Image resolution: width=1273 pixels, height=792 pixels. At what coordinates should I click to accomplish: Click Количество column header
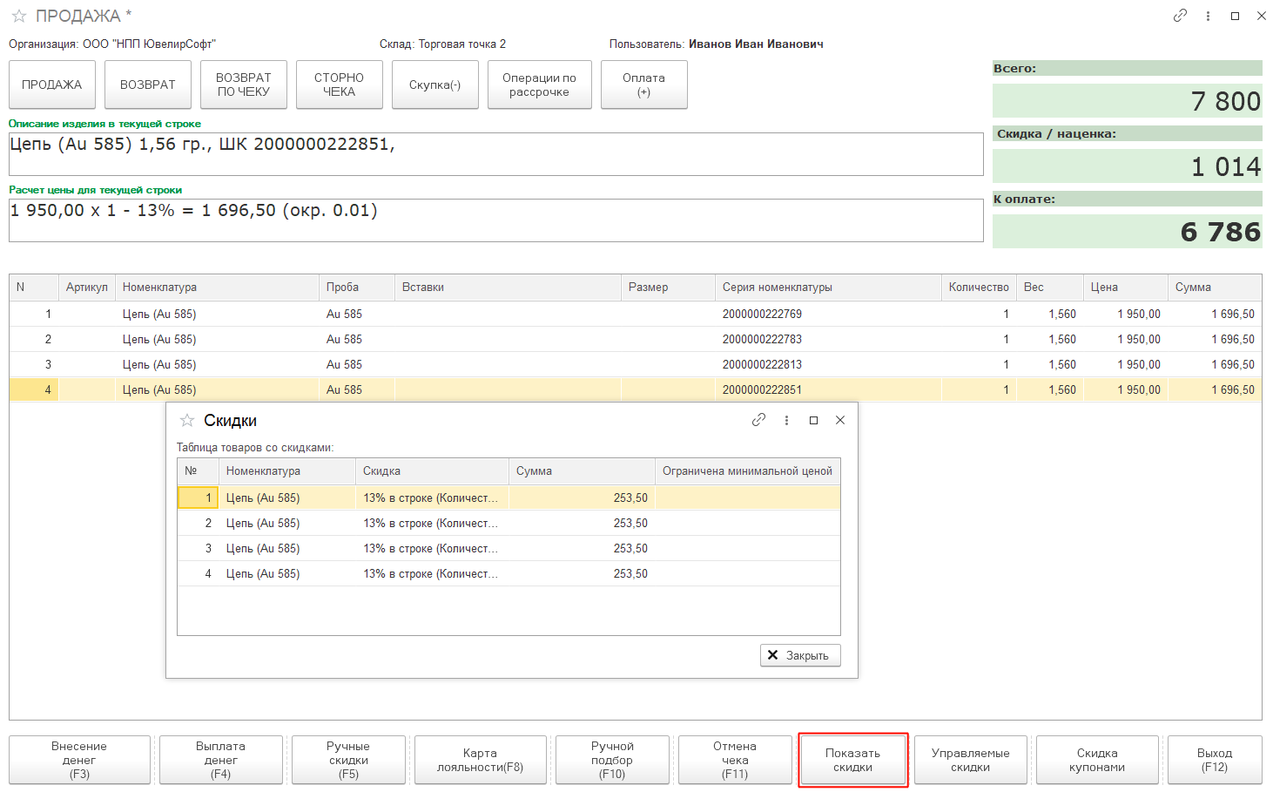979,288
